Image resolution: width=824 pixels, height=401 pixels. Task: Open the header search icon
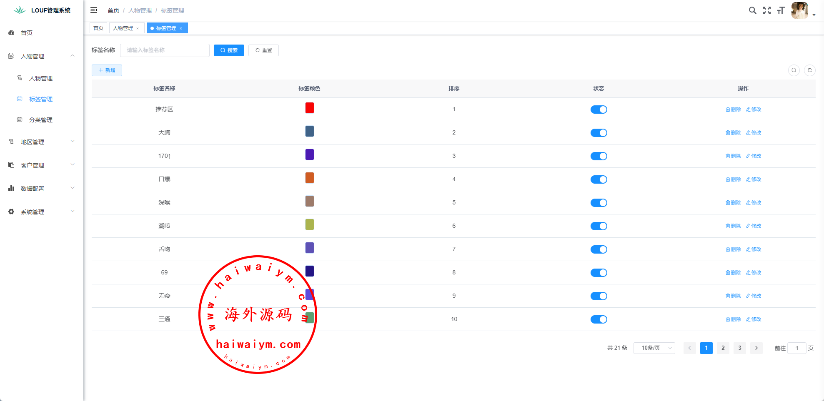(x=752, y=10)
